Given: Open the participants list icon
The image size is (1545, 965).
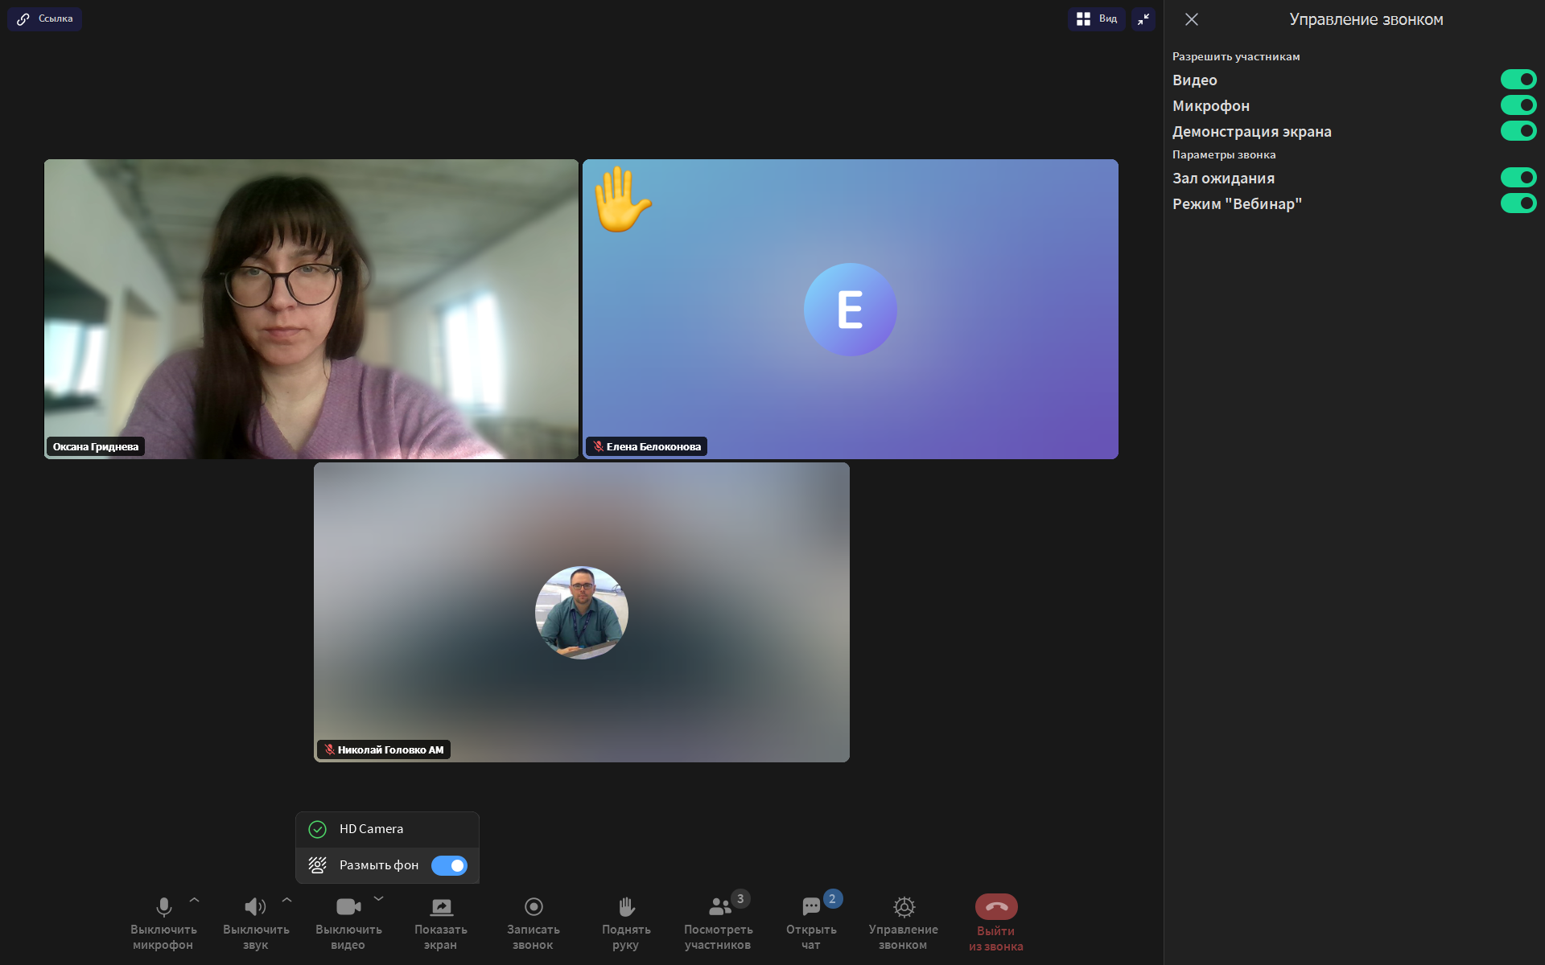Looking at the screenshot, I should (719, 907).
